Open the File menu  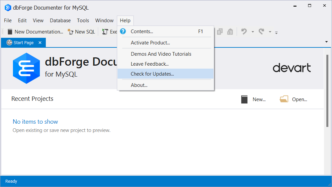click(8, 21)
